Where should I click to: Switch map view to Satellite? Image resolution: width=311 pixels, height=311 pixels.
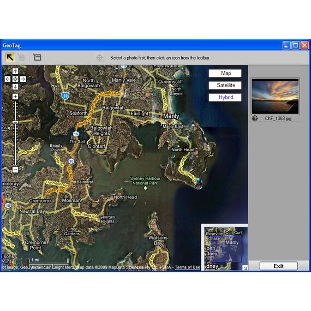point(225,85)
